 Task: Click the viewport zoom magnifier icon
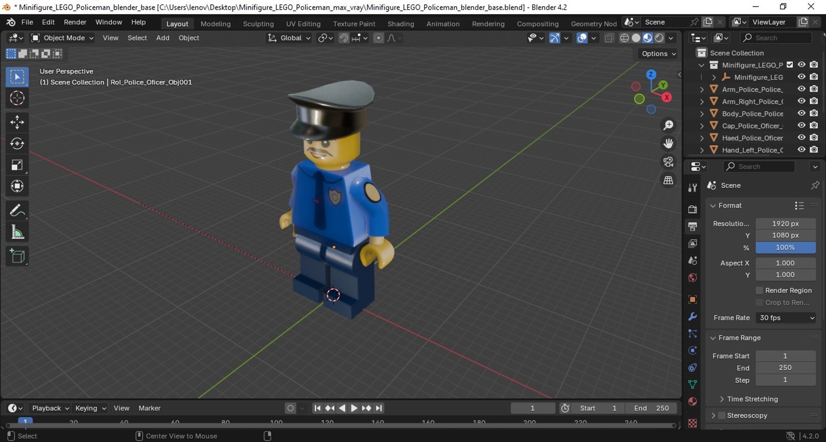pos(668,125)
